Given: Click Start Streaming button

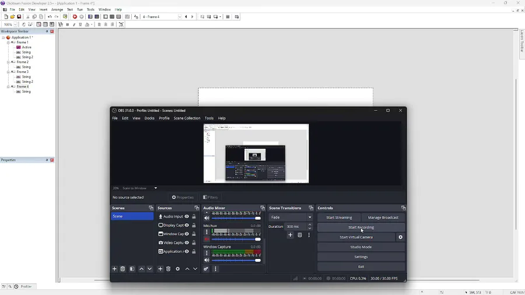Looking at the screenshot, I should pos(339,217).
